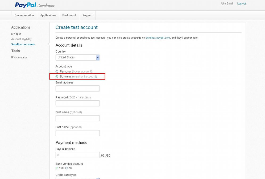Viewport: 265px width, 179px height.
Task: Click the Create test account heading
Action: click(77, 27)
